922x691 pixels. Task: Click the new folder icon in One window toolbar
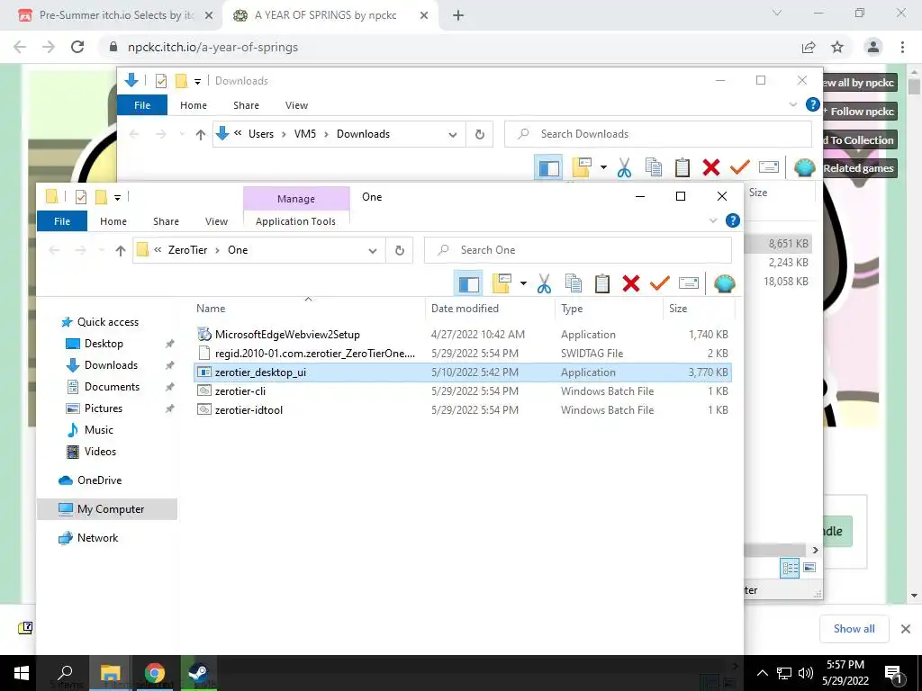(x=502, y=283)
